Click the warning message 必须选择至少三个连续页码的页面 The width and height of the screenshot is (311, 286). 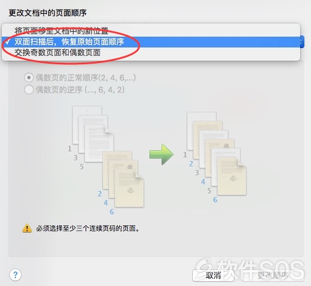point(88,228)
